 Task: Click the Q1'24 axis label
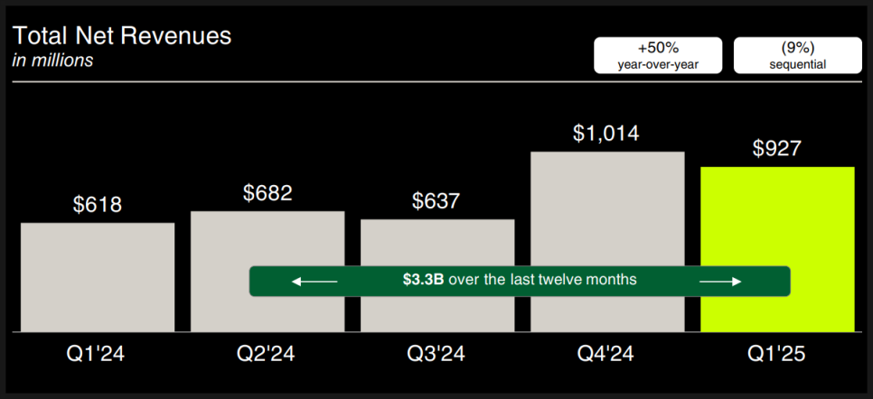tap(97, 354)
